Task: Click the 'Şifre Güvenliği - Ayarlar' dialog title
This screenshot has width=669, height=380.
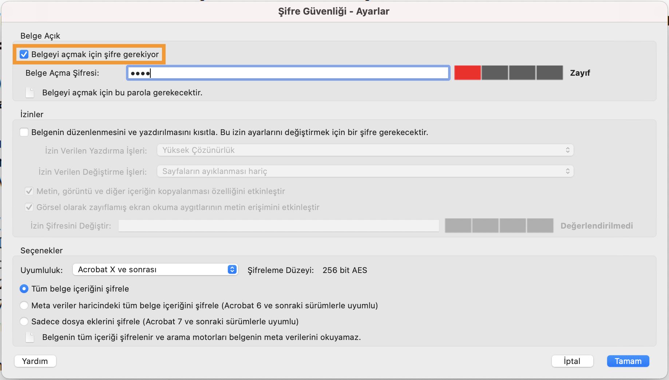Action: pos(334,11)
